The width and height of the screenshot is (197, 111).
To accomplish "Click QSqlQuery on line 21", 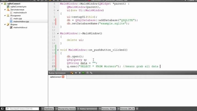I will [74, 60].
